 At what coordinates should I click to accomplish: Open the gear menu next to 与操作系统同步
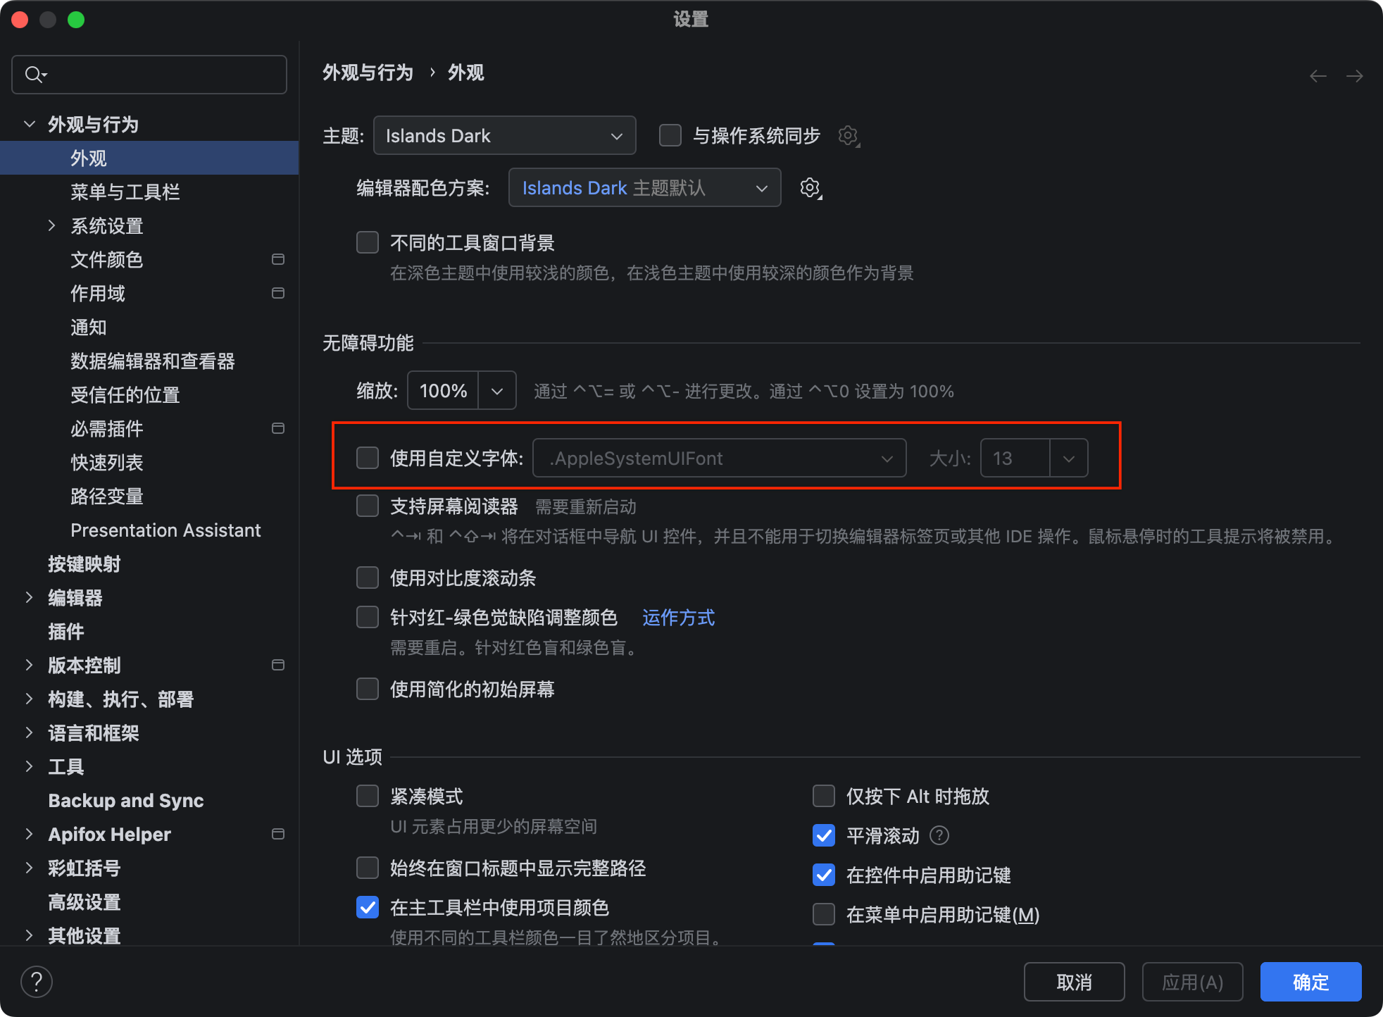848,135
